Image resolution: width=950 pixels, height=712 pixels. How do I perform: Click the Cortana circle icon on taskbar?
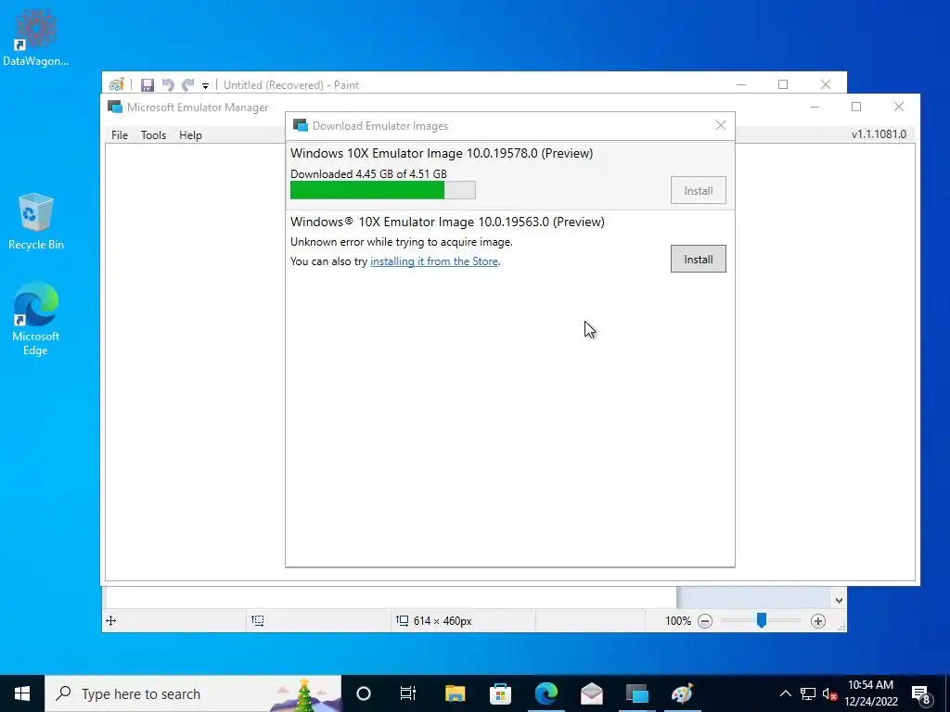364,693
